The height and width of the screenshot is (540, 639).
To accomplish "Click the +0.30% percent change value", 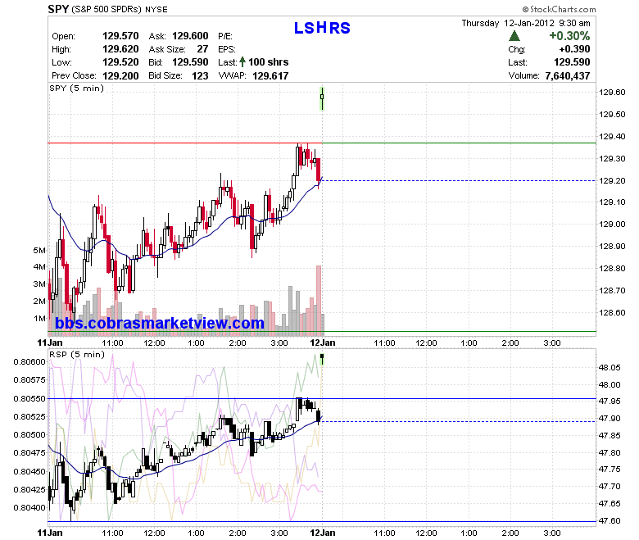I will point(569,36).
